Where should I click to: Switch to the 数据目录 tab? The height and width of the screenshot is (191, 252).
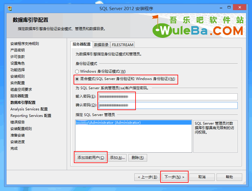[101, 45]
